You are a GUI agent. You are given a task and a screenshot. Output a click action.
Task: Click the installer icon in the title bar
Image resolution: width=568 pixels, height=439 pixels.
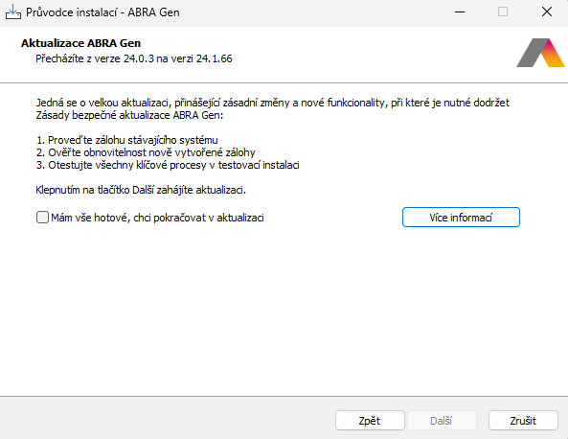point(13,12)
